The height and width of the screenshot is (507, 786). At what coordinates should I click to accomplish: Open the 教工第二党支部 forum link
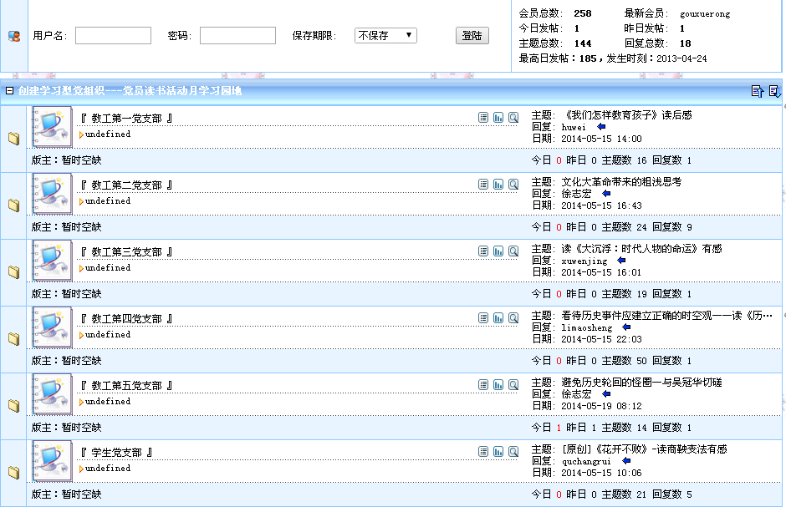click(127, 185)
